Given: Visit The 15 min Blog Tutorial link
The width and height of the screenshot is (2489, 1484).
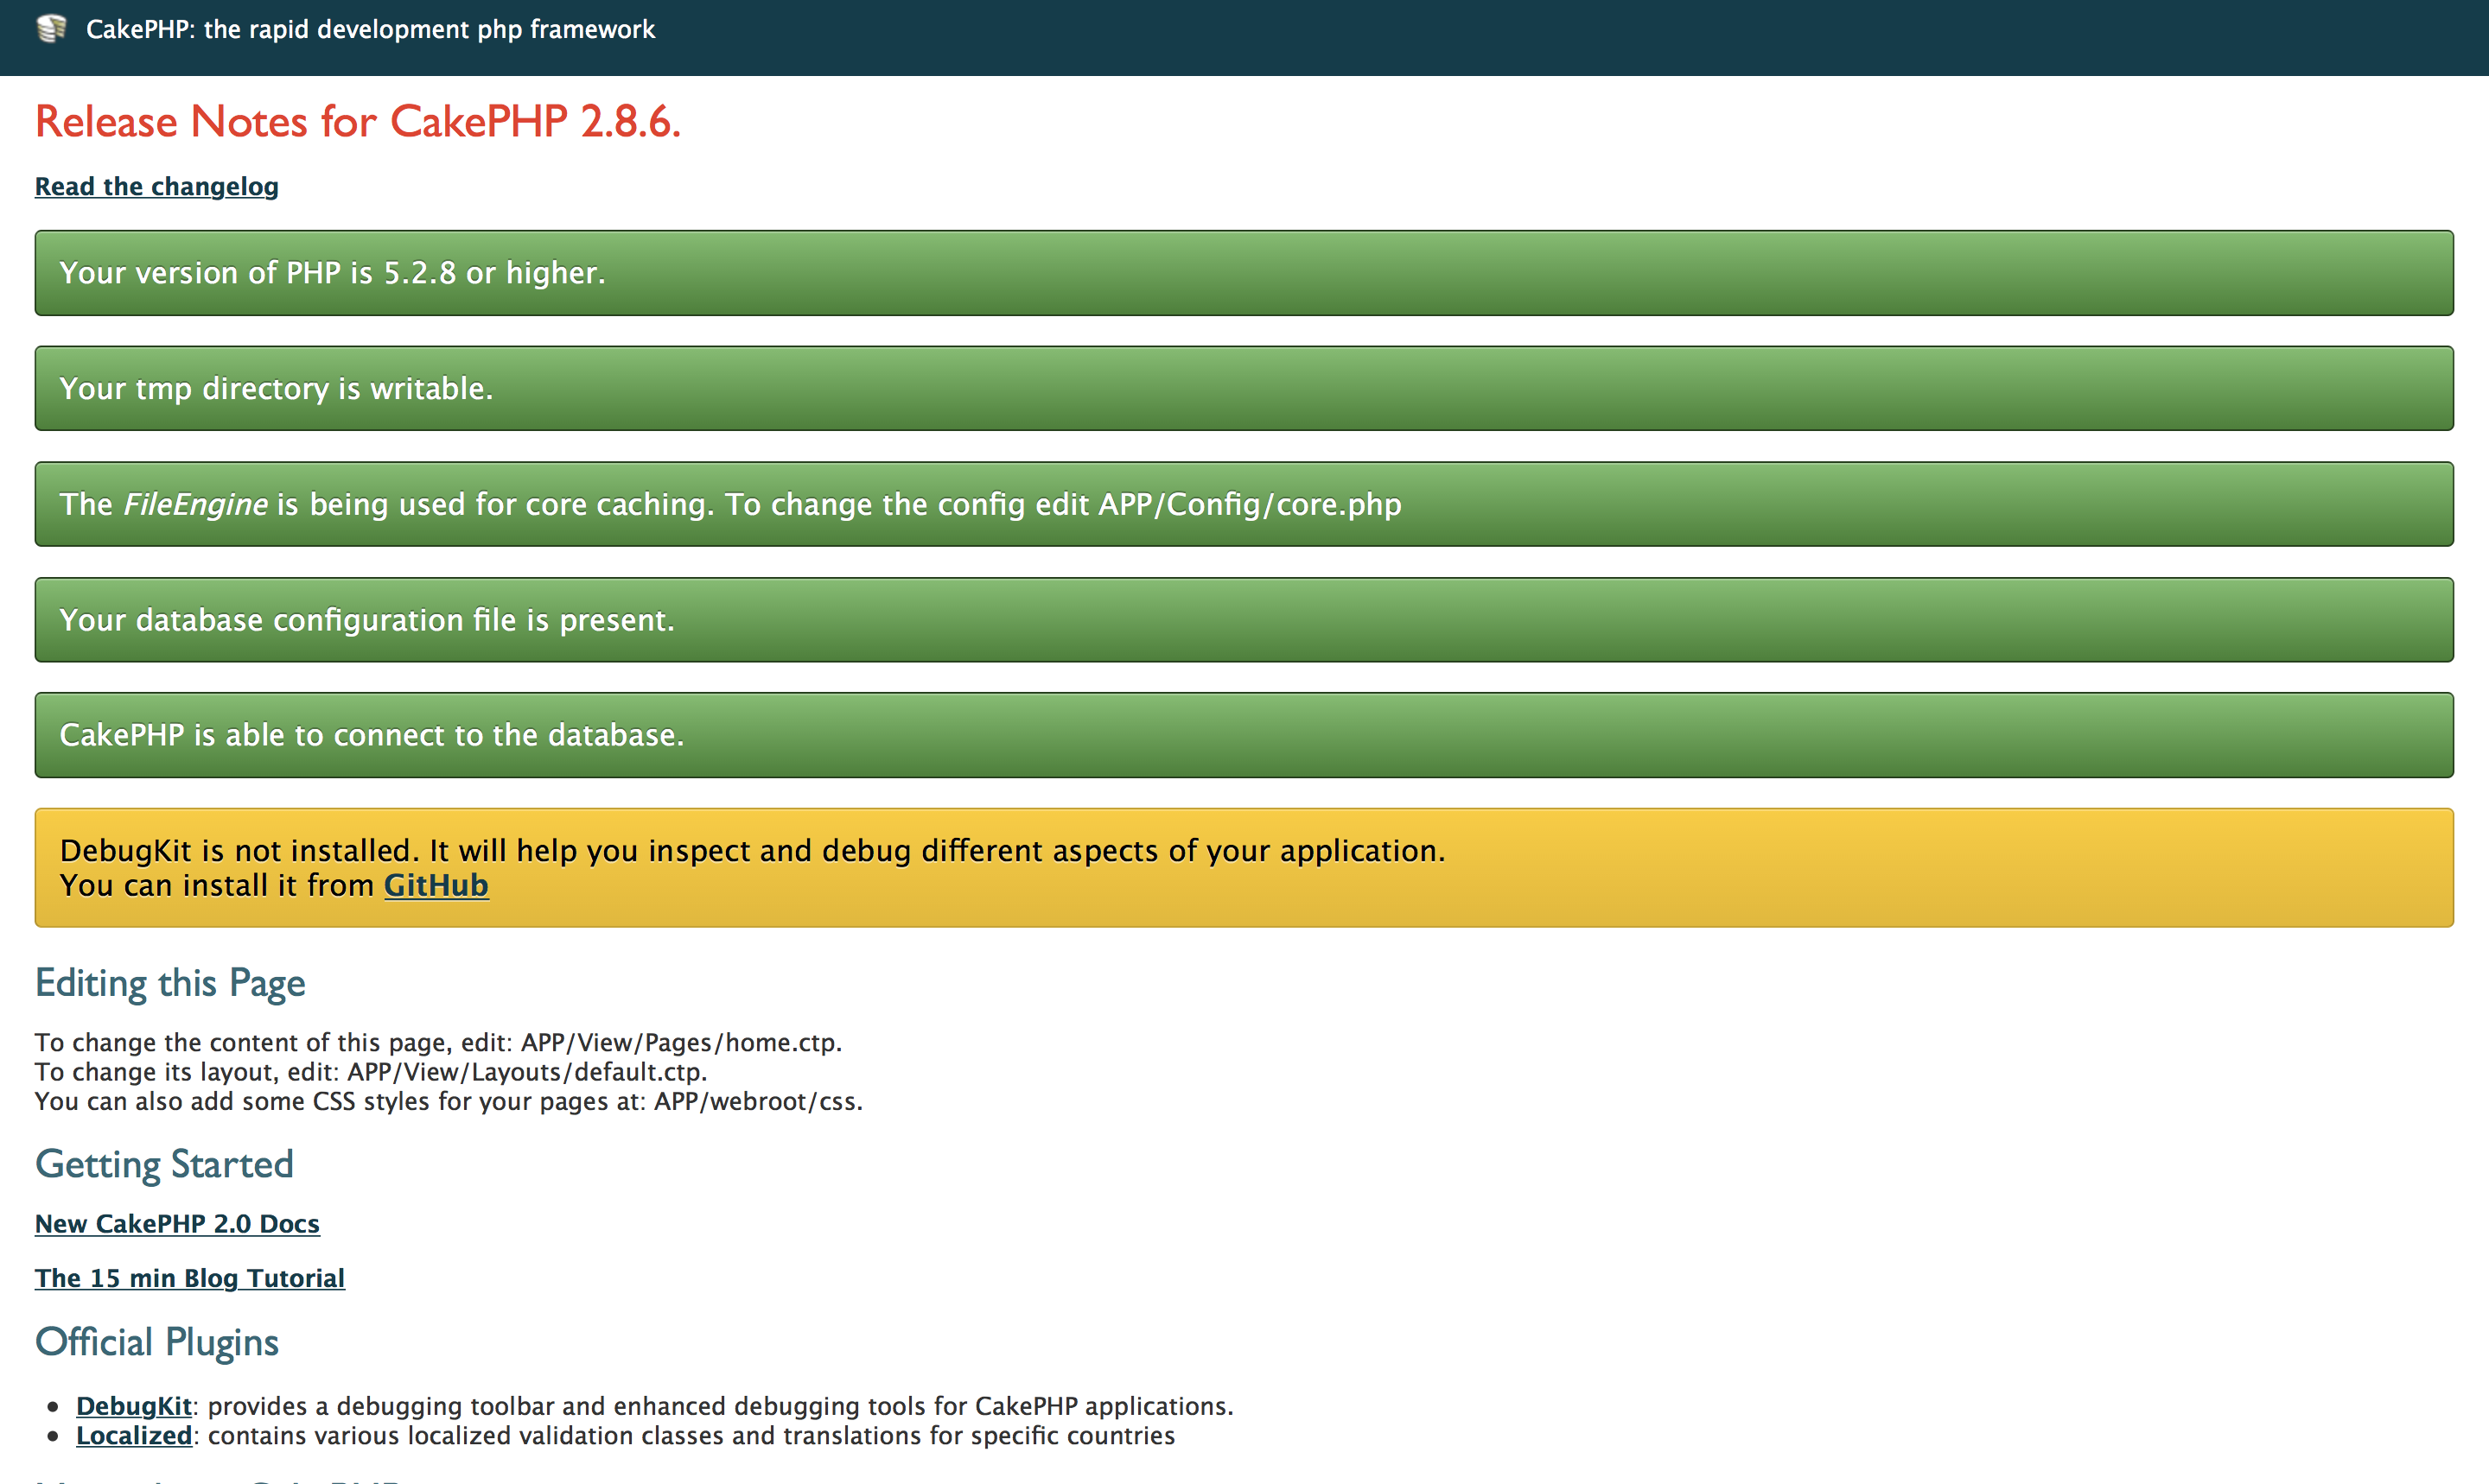Looking at the screenshot, I should coord(189,1278).
